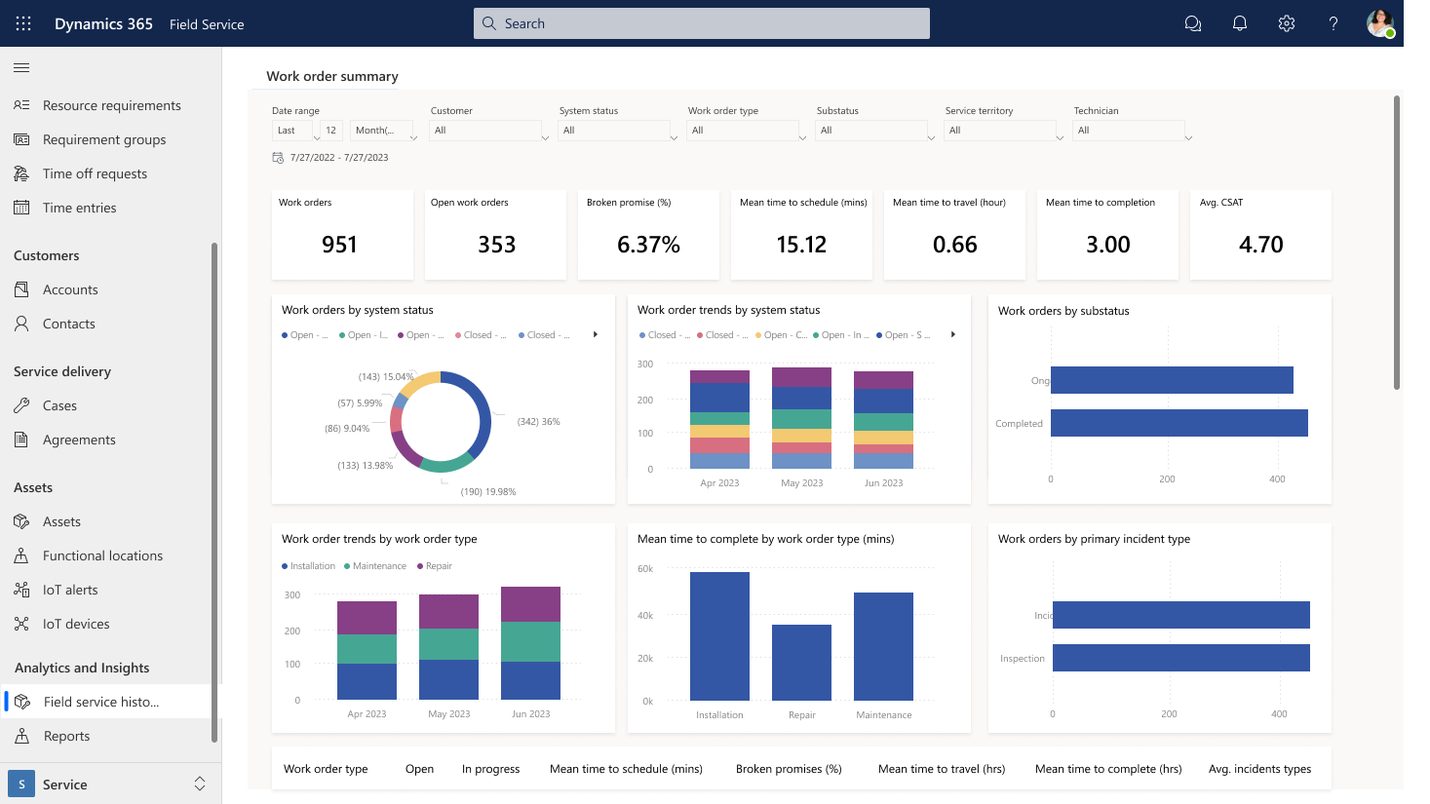
Task: Go to IoT alerts in sidebar
Action: pos(70,590)
